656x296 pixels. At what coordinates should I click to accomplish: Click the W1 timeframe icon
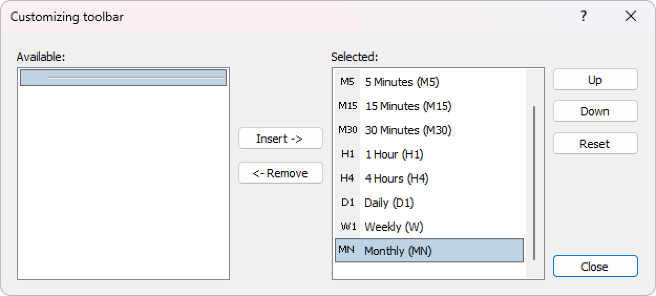(x=348, y=227)
